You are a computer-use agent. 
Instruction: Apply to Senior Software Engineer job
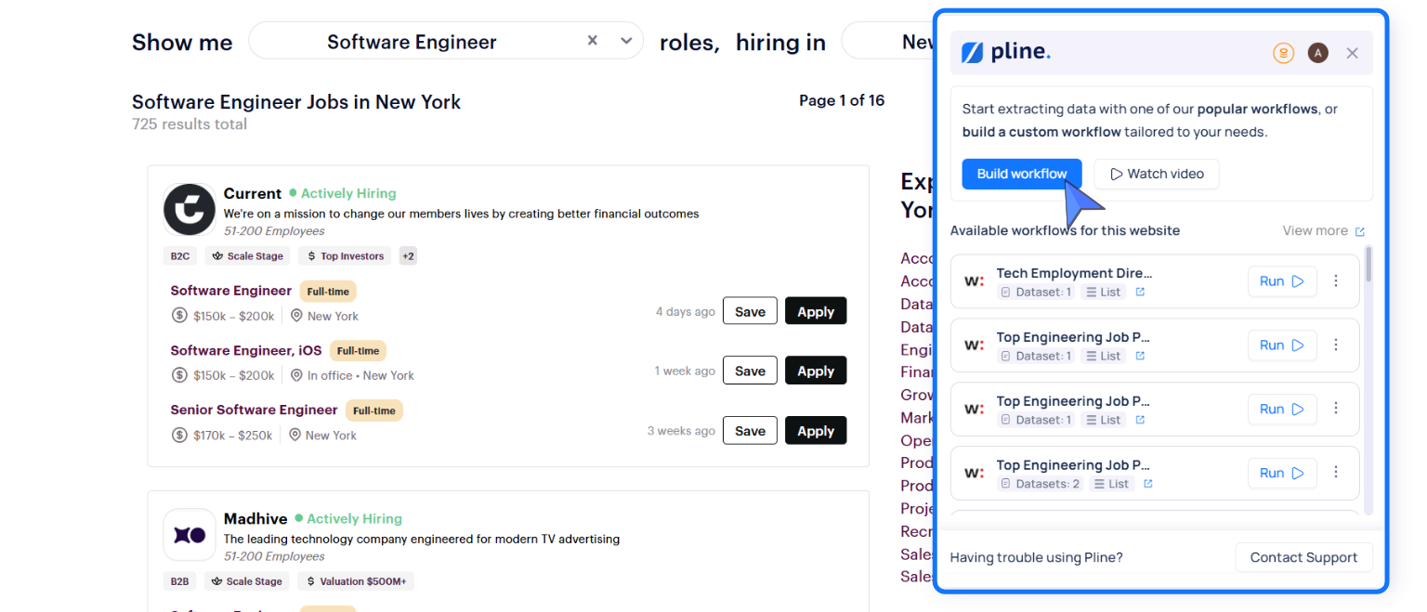816,431
